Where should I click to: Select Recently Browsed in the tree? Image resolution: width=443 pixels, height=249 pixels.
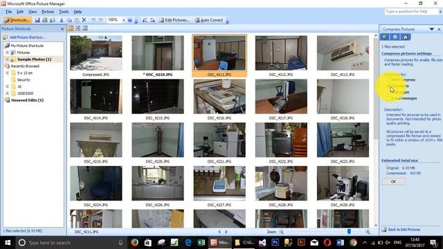(25, 66)
